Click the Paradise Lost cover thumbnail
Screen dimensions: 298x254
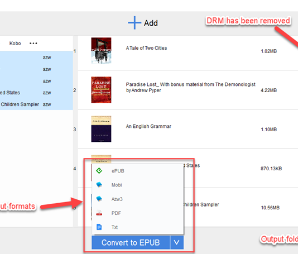point(101,90)
